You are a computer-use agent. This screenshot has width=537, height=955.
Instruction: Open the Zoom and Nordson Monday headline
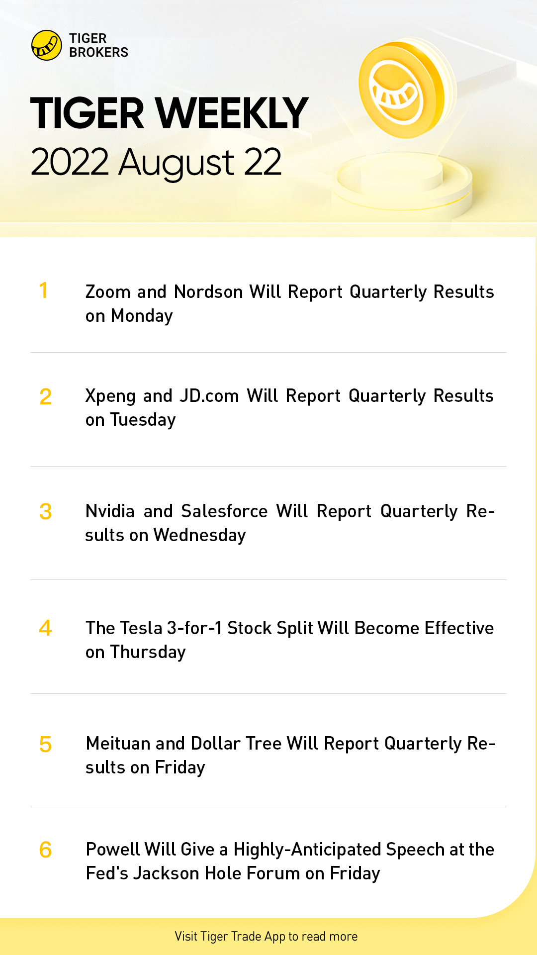click(289, 303)
